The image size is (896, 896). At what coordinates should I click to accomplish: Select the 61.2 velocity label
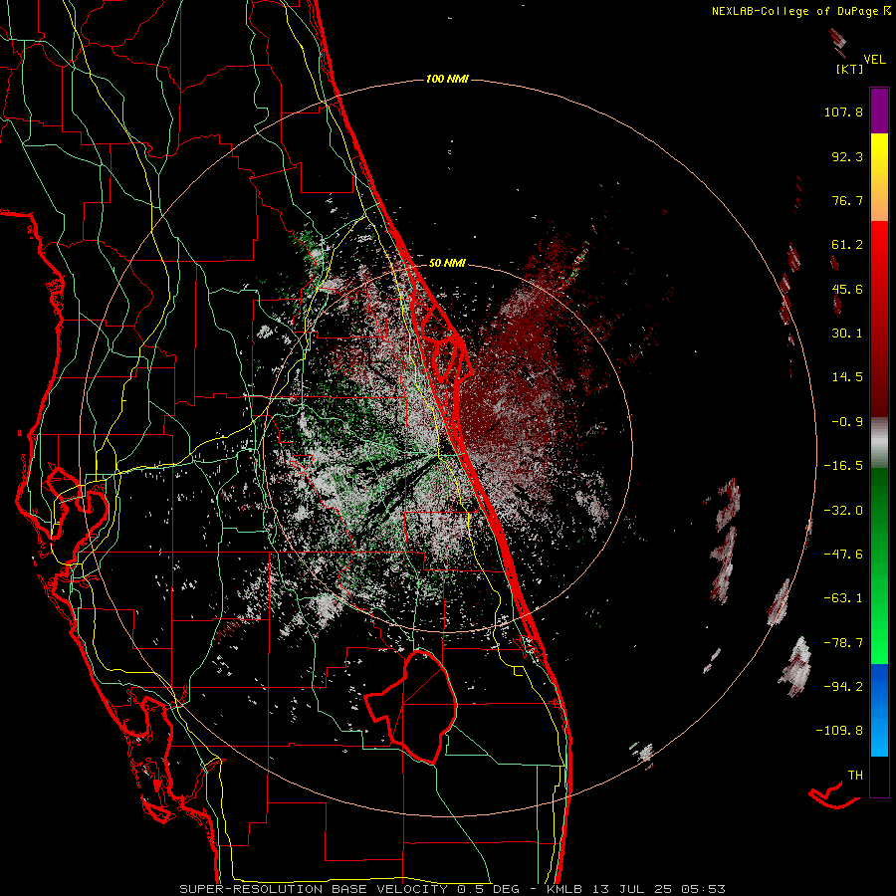pyautogui.click(x=847, y=245)
